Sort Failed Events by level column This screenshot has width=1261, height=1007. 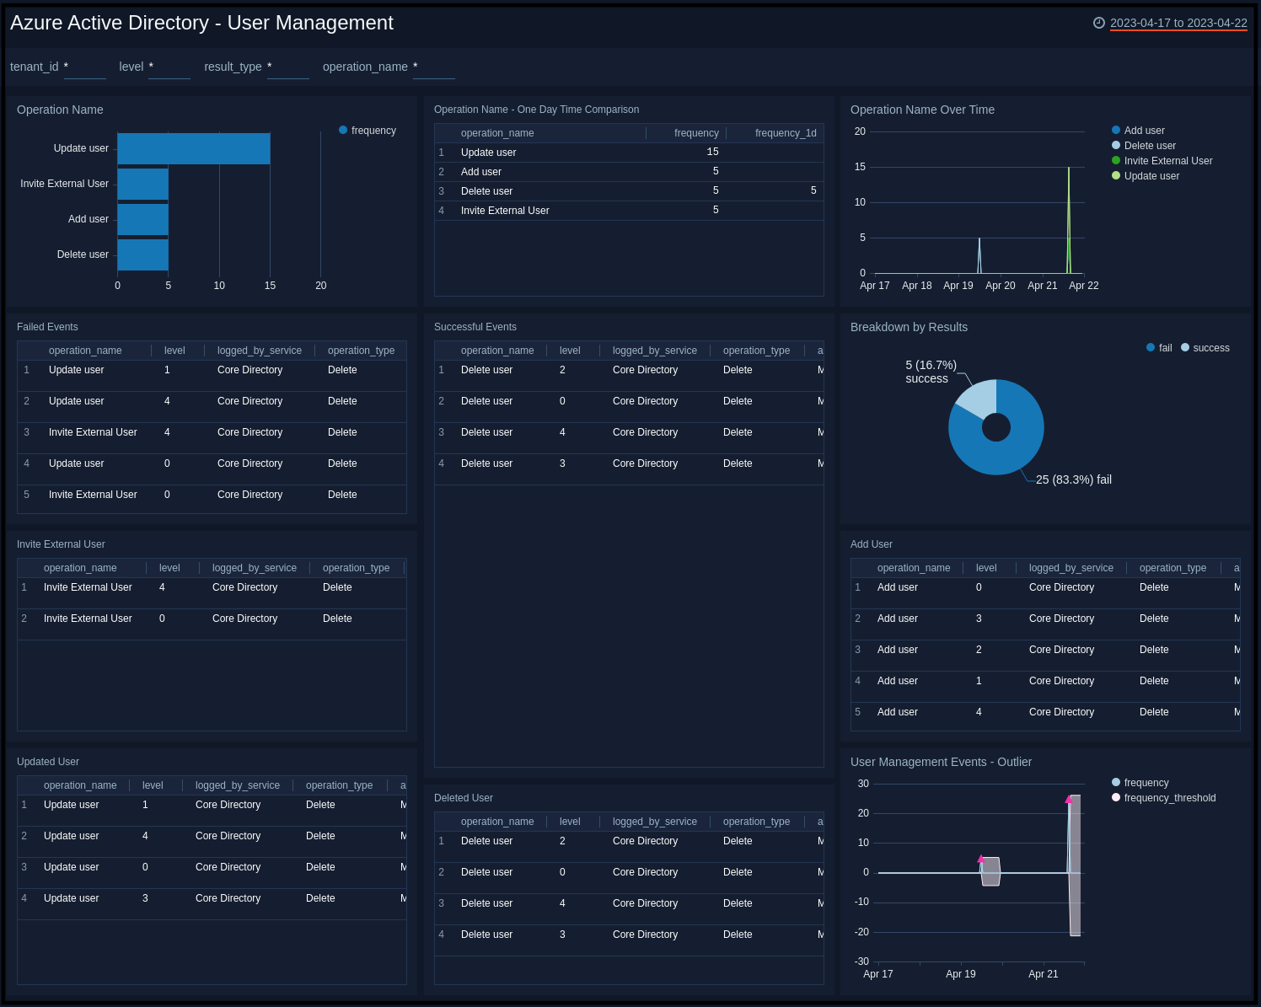174,351
